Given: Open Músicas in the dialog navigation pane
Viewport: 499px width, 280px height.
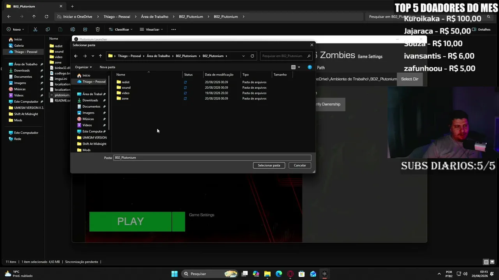Looking at the screenshot, I should point(88,119).
